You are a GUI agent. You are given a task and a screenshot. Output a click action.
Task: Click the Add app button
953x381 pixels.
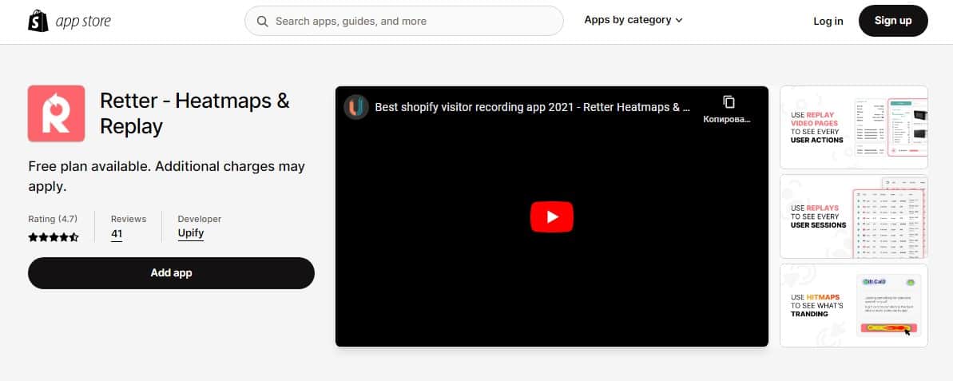click(172, 273)
